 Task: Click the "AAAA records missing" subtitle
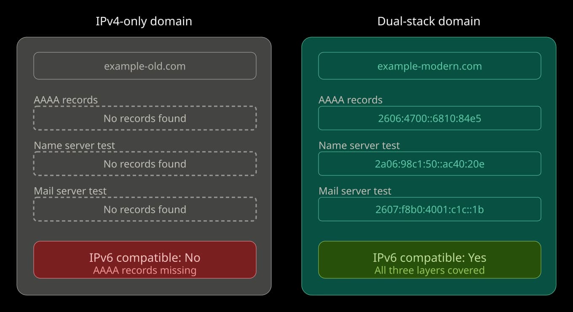pos(145,270)
